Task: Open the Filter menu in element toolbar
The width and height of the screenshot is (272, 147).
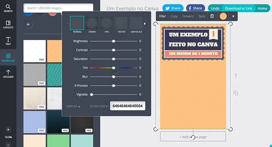Action: pyautogui.click(x=162, y=16)
